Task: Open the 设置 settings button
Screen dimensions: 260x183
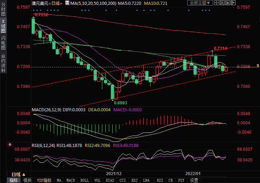Action: pyautogui.click(x=194, y=180)
